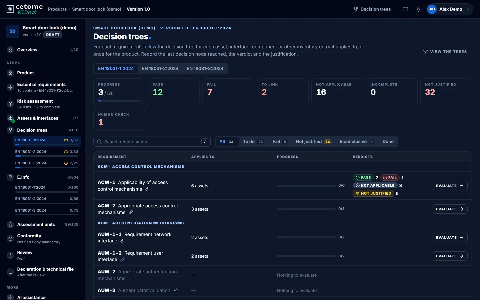Show Done requirements filter
The width and height of the screenshot is (480, 300).
(x=388, y=142)
